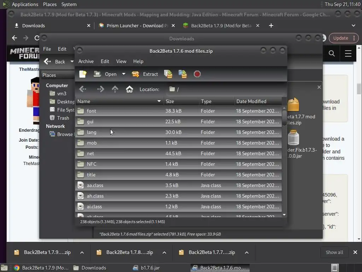Open the archive manager Help menu

click(x=138, y=61)
